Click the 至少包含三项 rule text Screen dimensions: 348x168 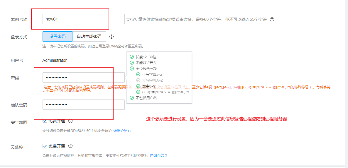[146, 68]
